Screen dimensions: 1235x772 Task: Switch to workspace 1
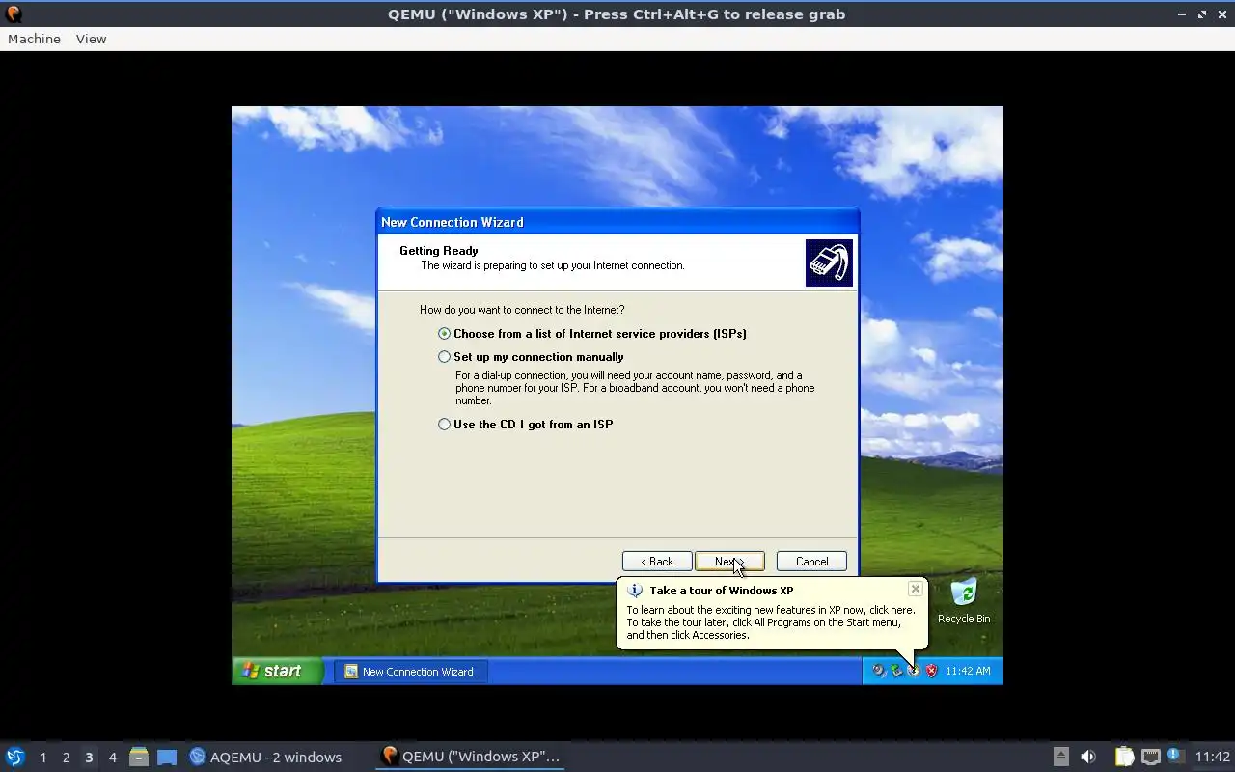click(42, 757)
